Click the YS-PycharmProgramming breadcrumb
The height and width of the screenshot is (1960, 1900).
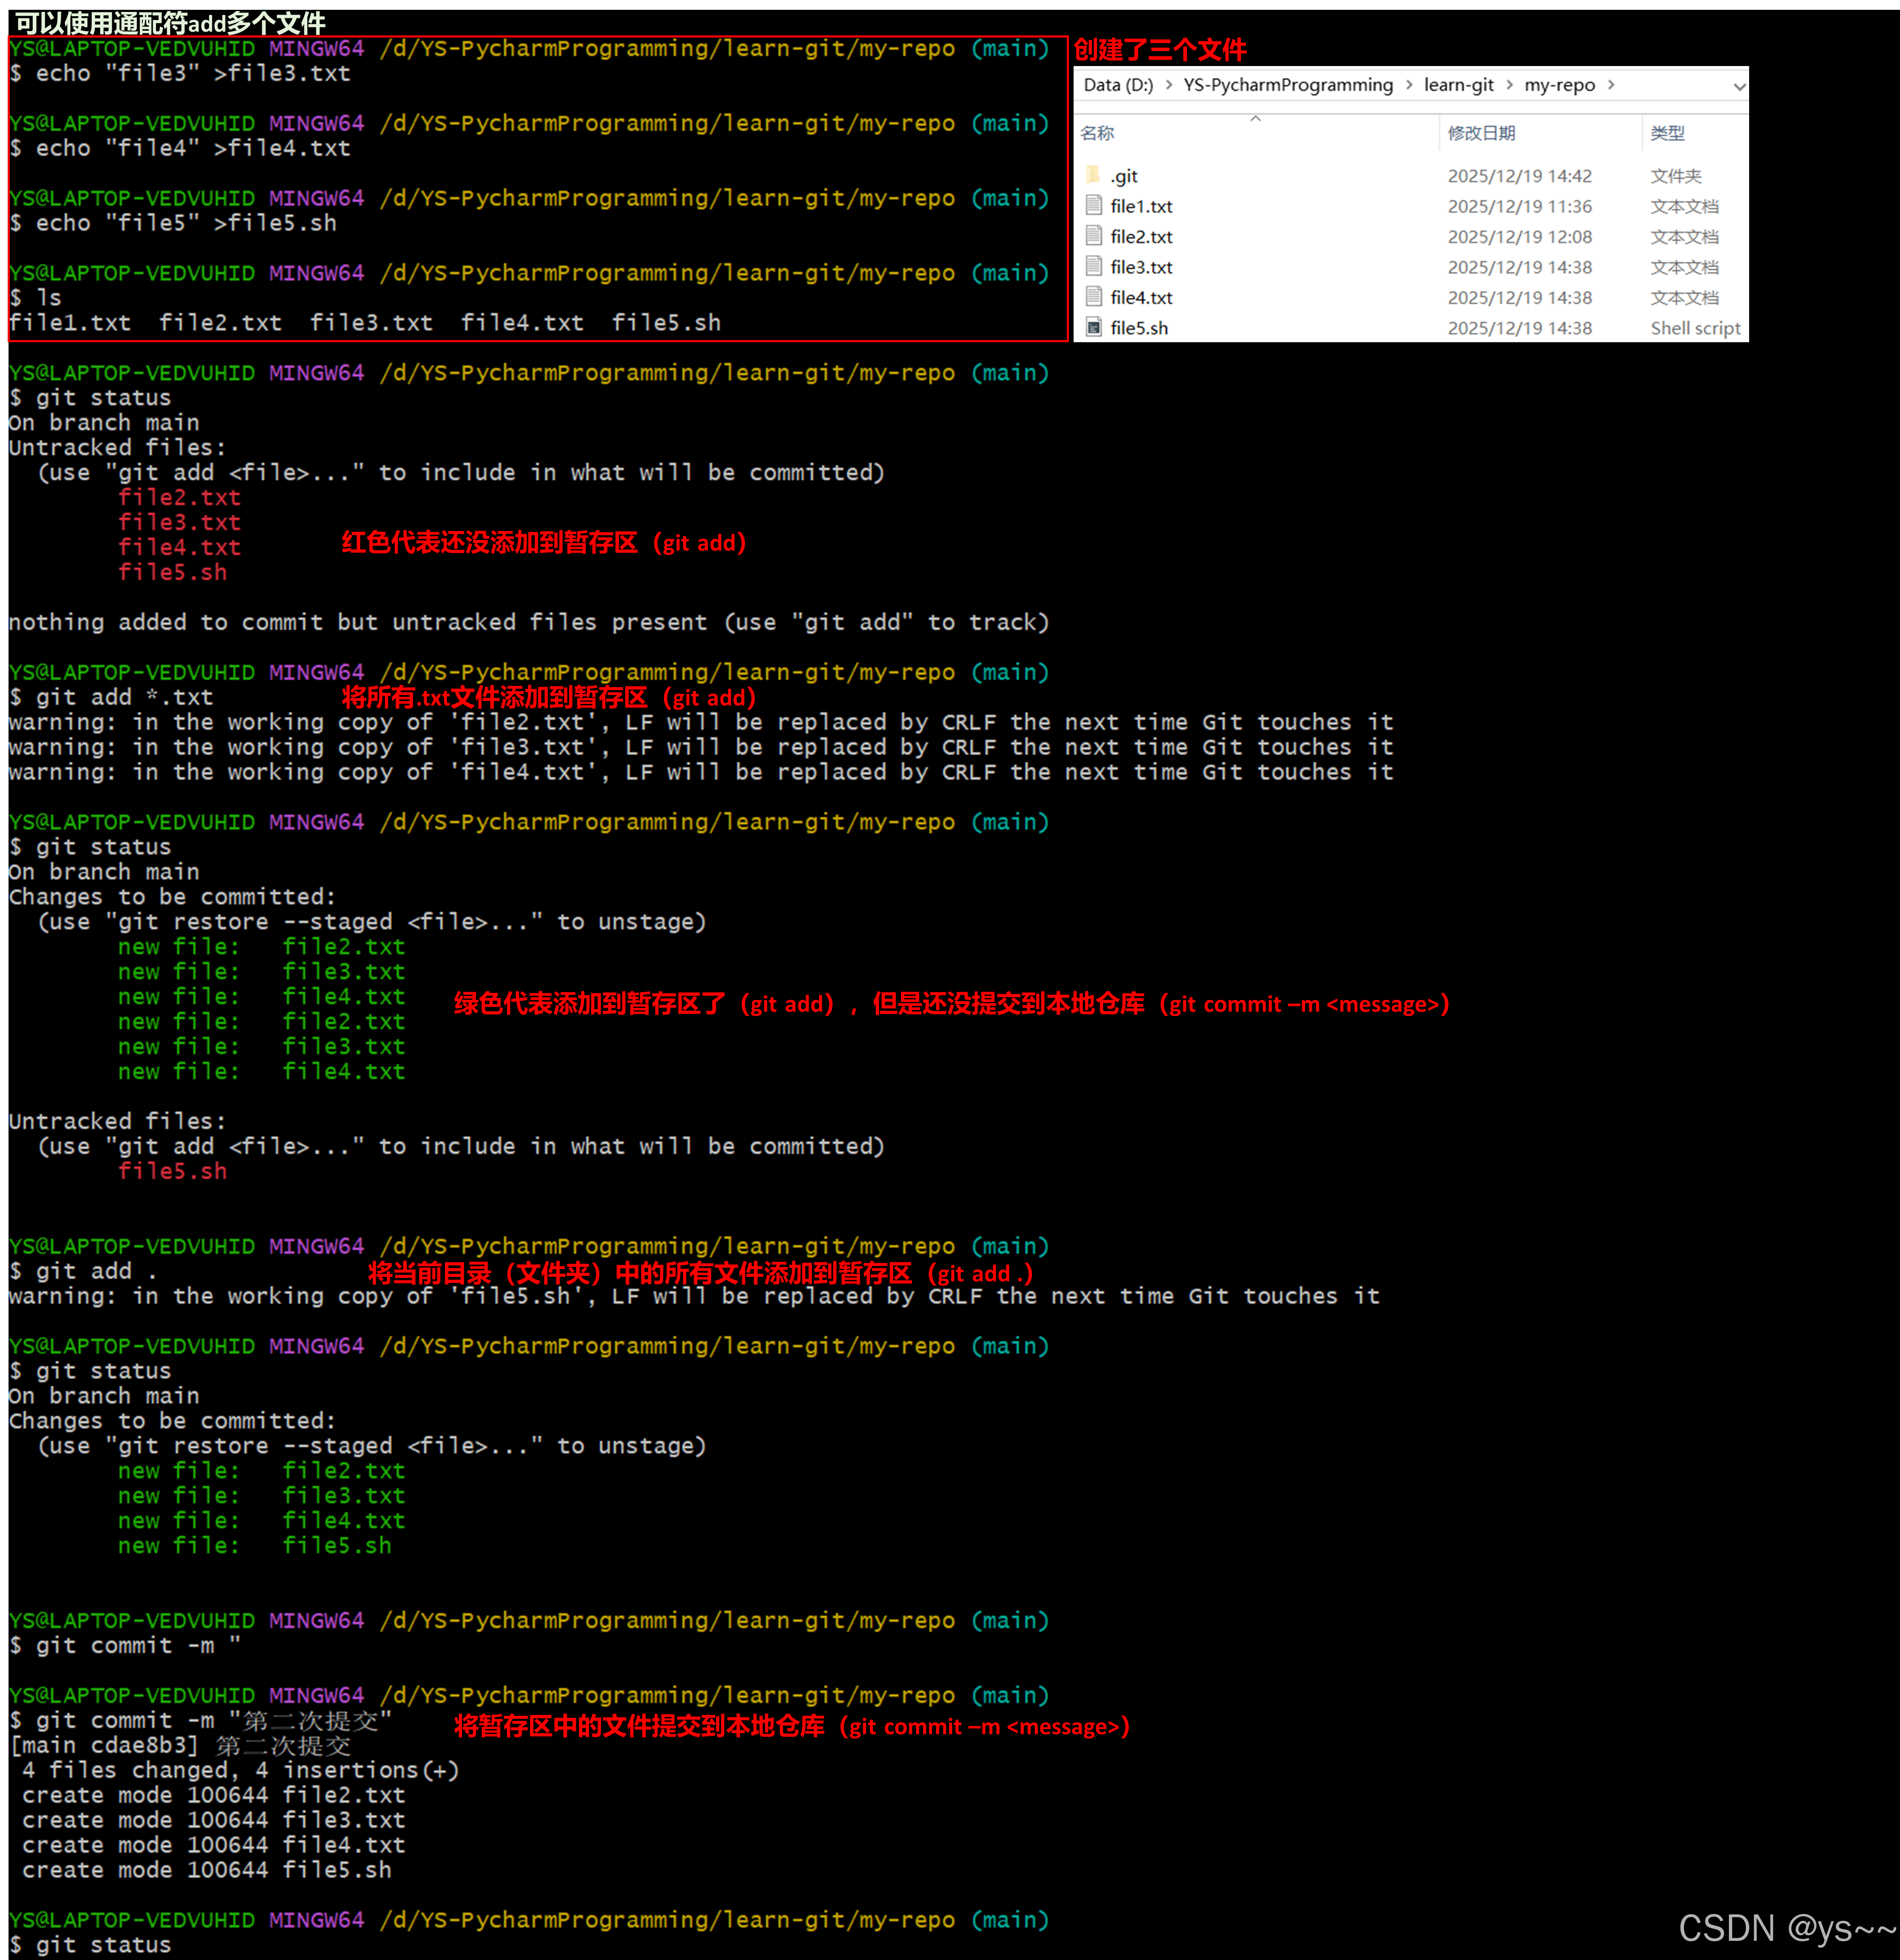1287,85
